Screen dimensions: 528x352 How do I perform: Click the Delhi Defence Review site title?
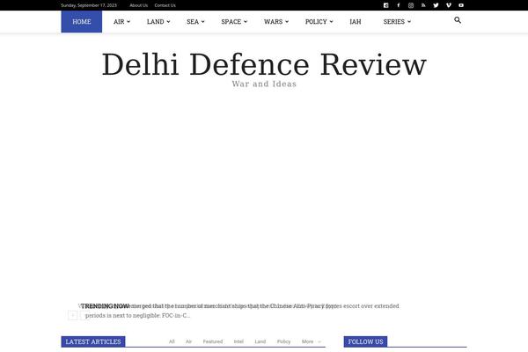(x=264, y=64)
